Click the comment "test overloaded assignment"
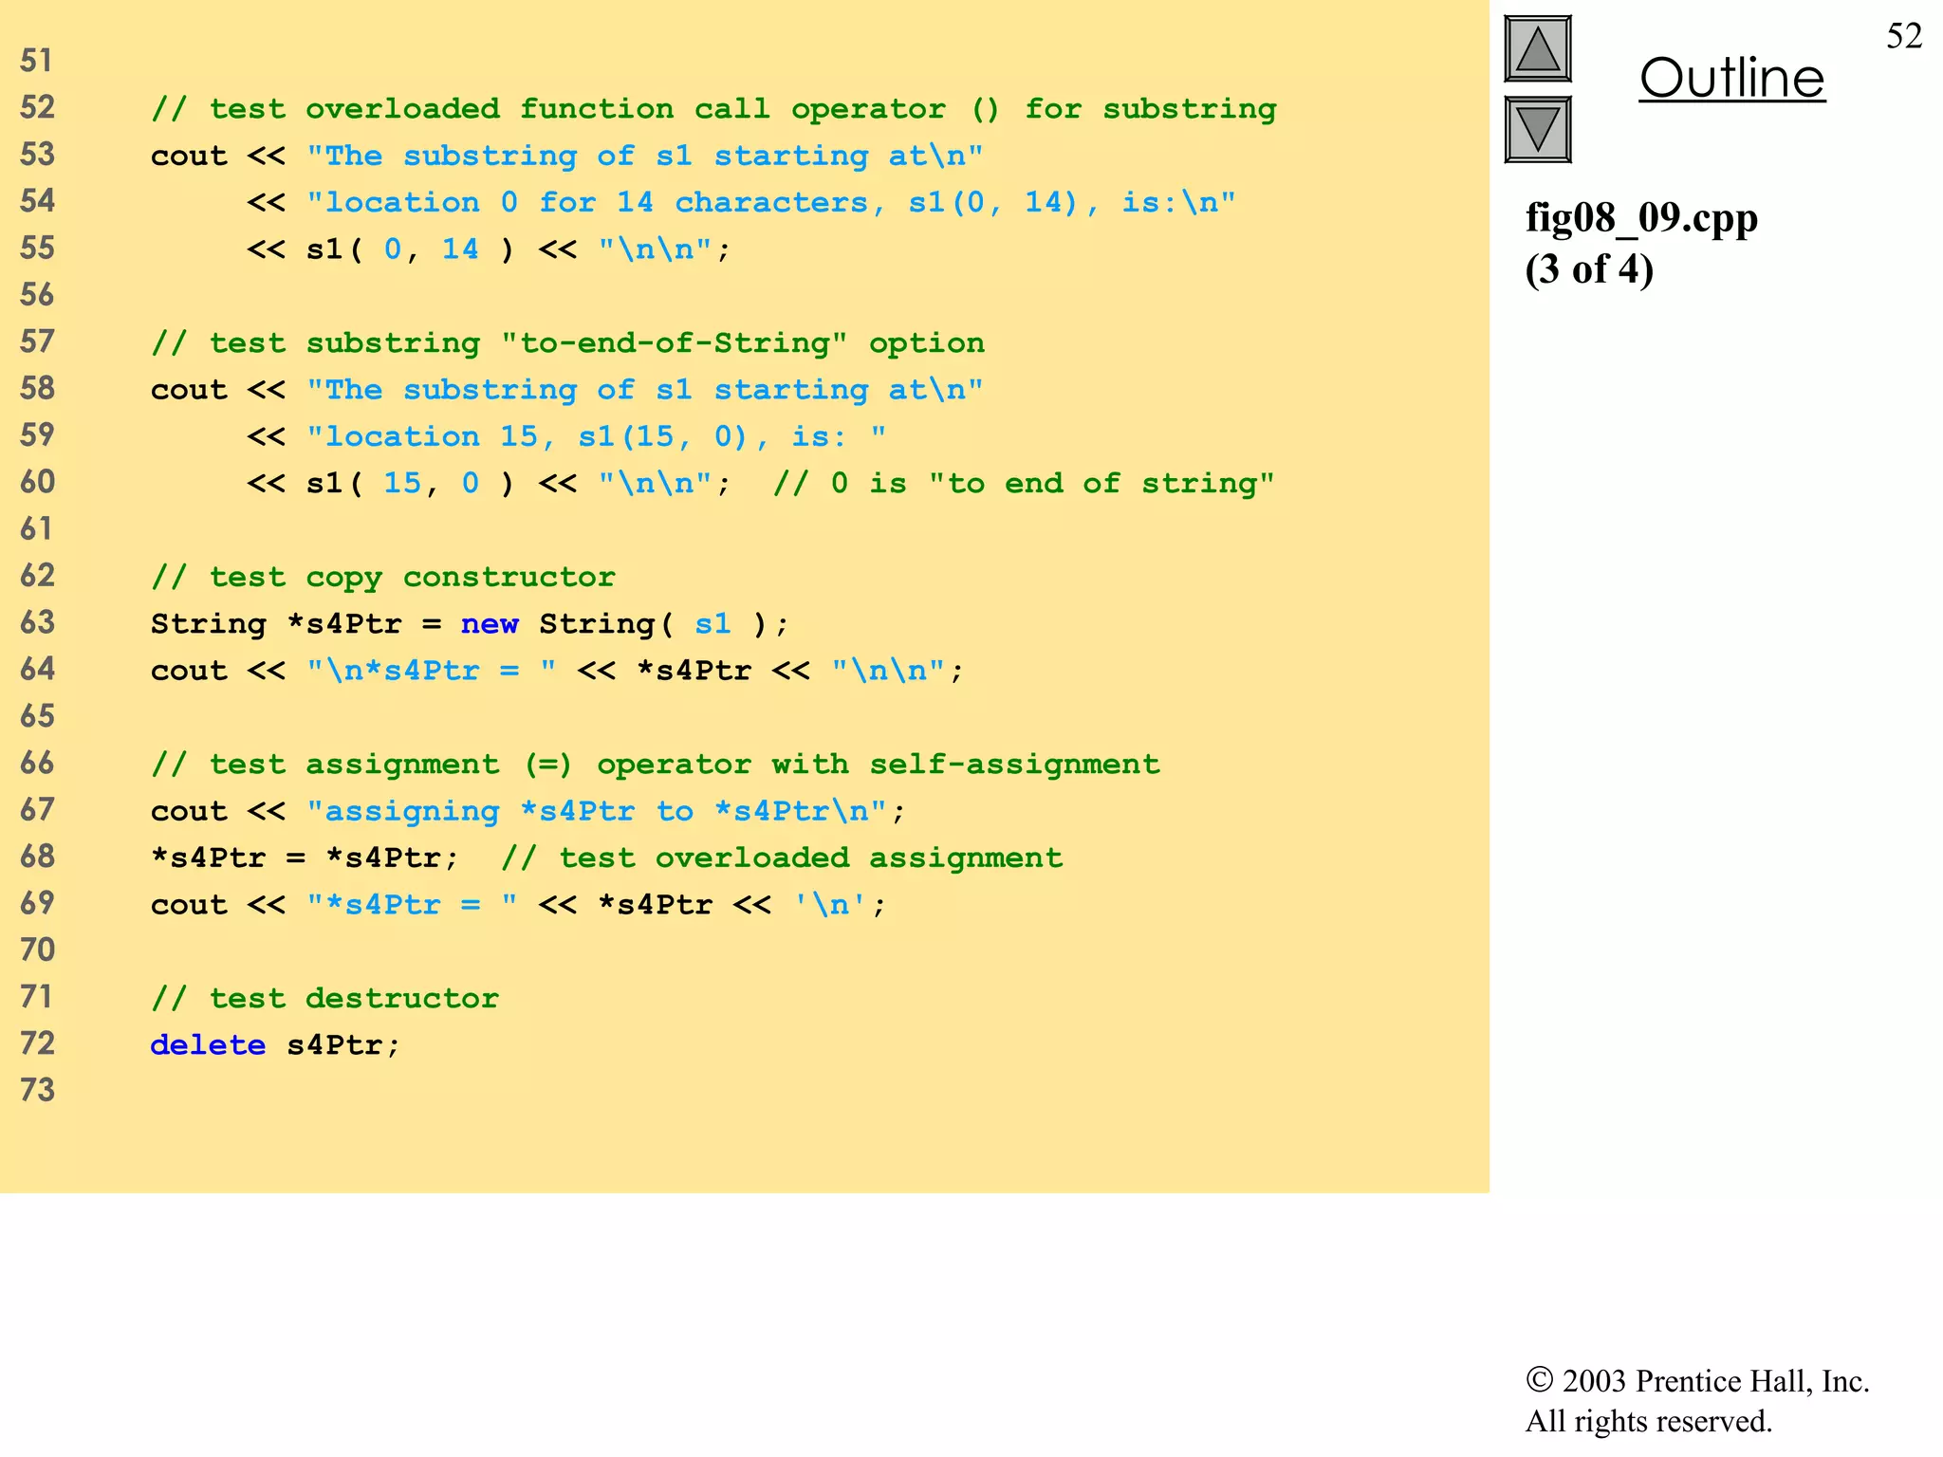The height and width of the screenshot is (1457, 1943). pyautogui.click(x=783, y=858)
